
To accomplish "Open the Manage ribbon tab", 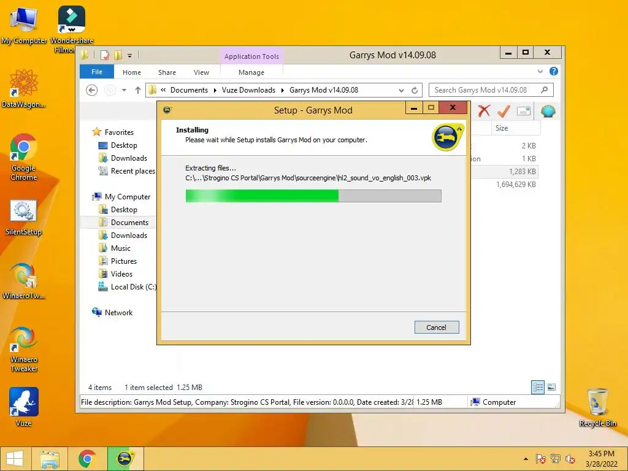I will coord(251,72).
